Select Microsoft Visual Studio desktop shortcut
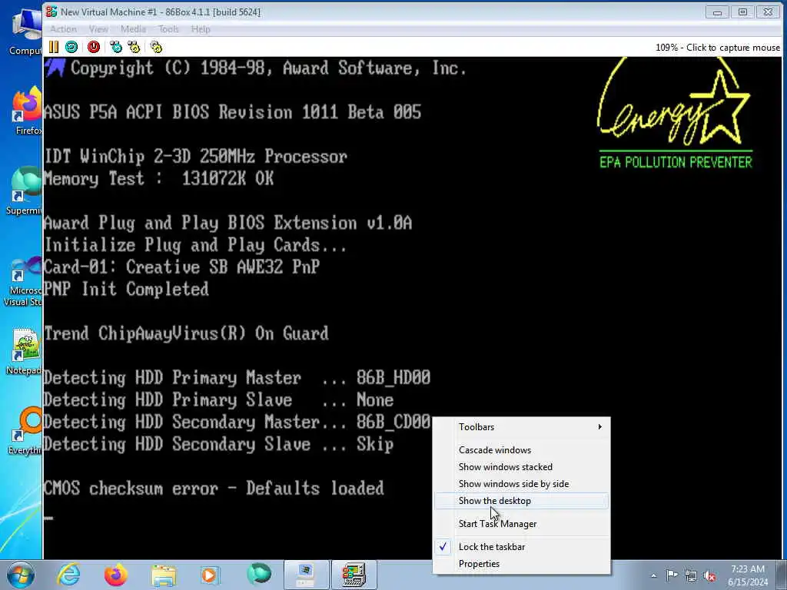The image size is (787, 590). point(23,281)
